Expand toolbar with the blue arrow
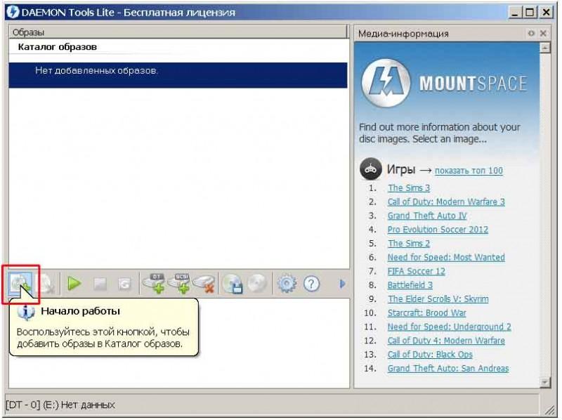562x420 pixels. click(x=342, y=284)
